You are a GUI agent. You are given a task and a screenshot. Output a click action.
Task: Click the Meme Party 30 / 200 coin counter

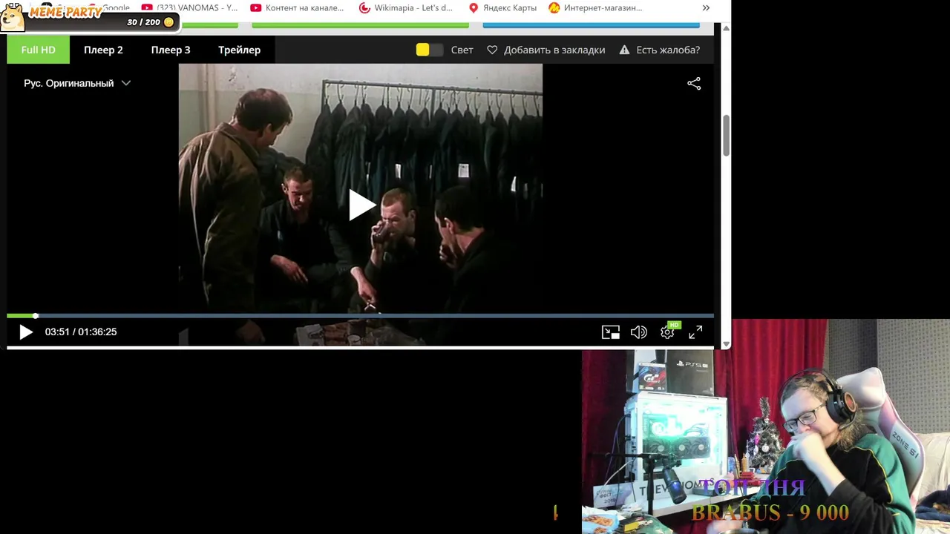151,22
